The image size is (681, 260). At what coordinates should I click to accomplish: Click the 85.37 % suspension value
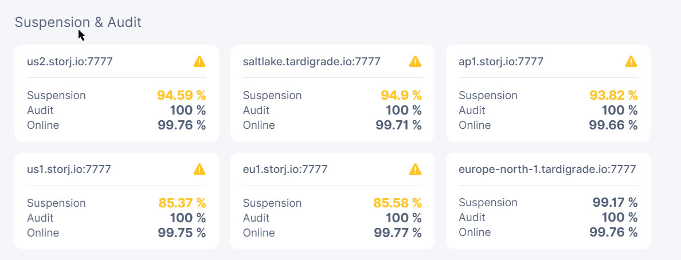[182, 203]
